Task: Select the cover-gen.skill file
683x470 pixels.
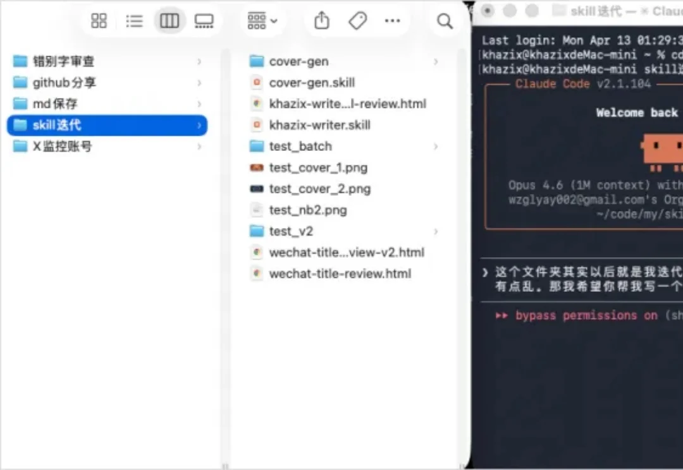Action: point(312,83)
